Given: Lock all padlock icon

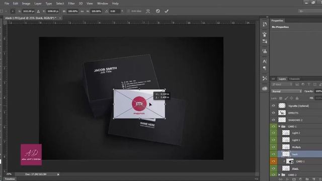Looking at the screenshot, I should pos(297,99).
